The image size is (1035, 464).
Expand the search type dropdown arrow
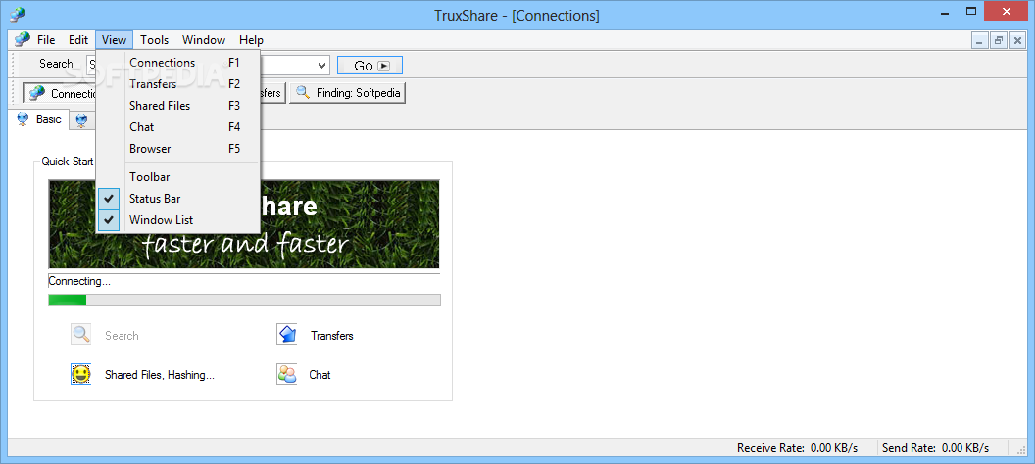322,65
